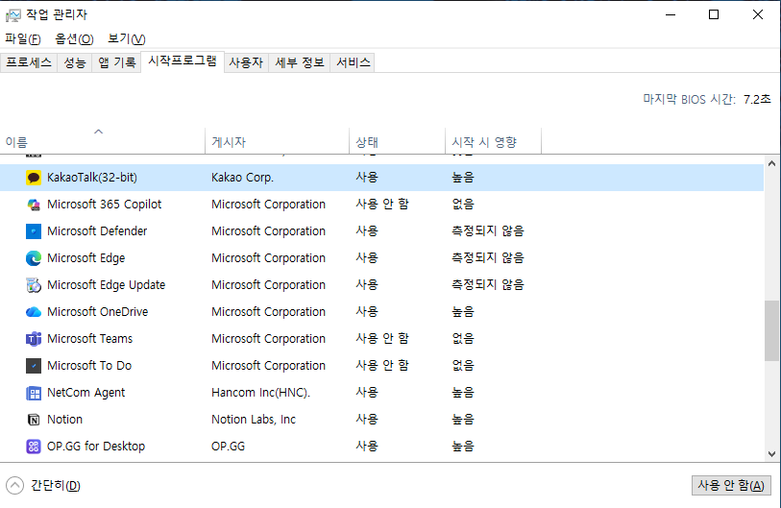Click KakaoTalk 사용 status cell
This screenshot has width=781, height=508.
tap(367, 178)
